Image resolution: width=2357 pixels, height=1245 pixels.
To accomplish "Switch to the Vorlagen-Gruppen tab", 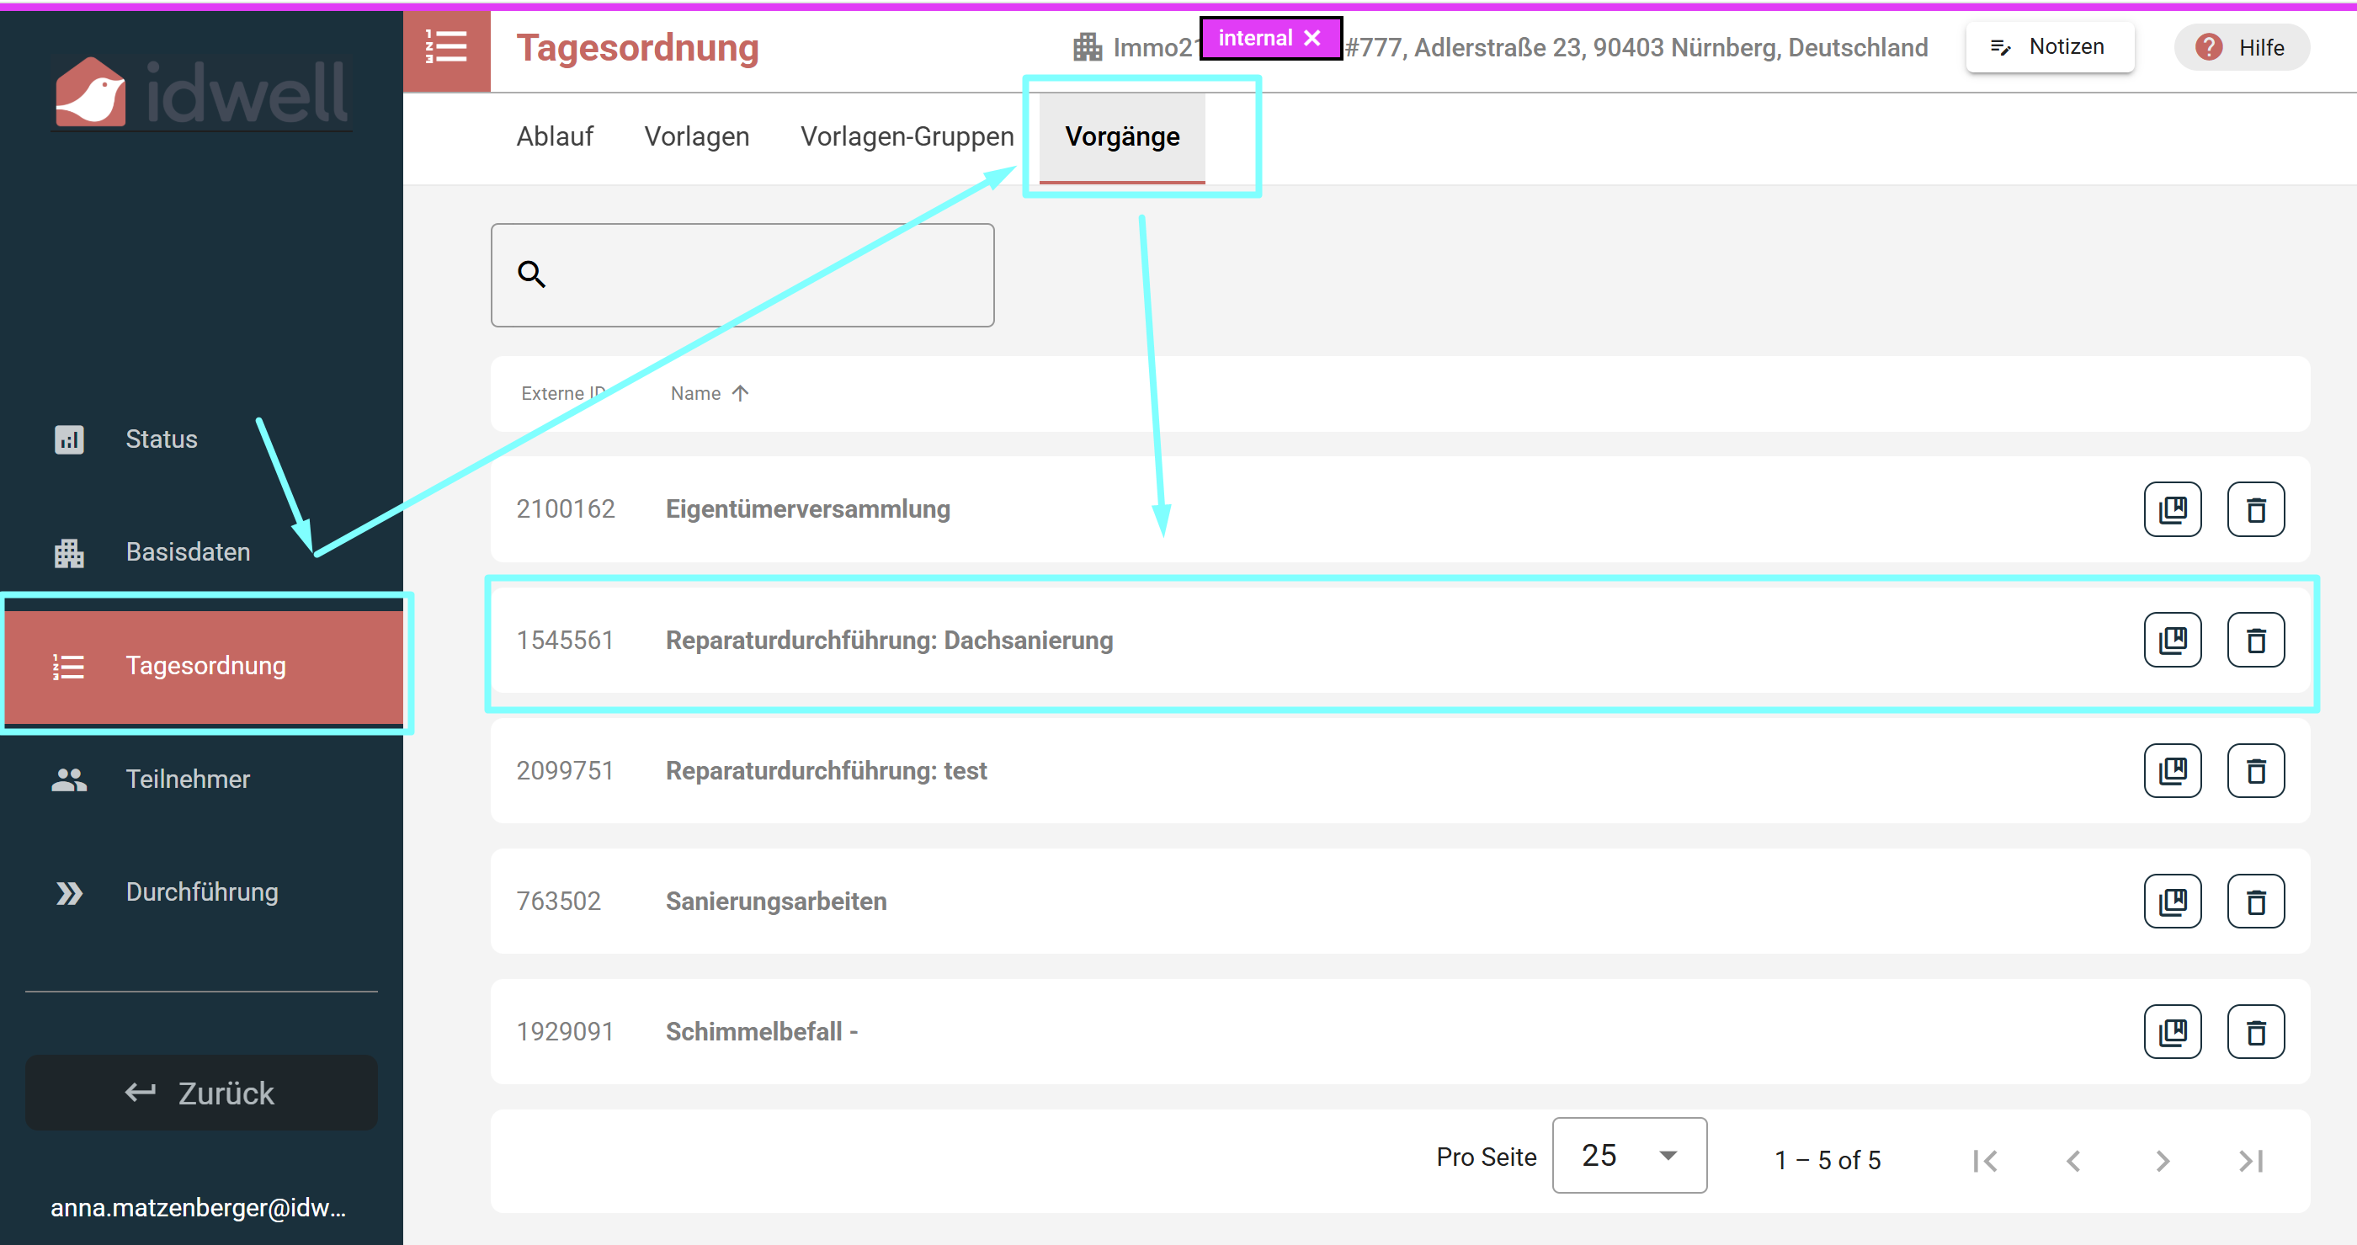I will (x=907, y=136).
